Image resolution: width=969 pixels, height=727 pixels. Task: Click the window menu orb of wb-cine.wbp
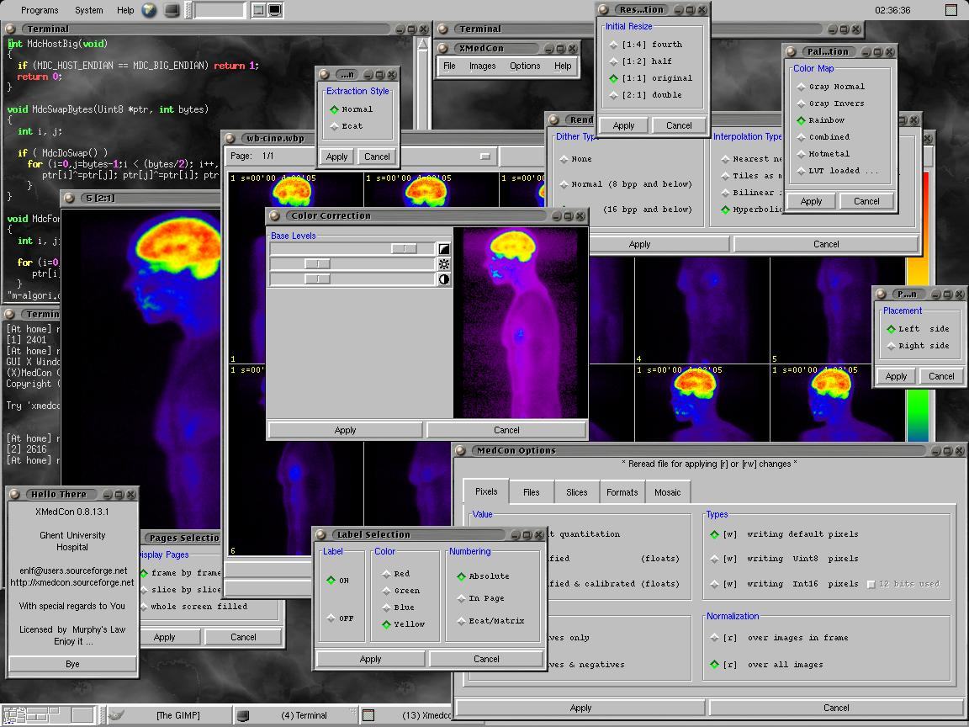[230, 138]
